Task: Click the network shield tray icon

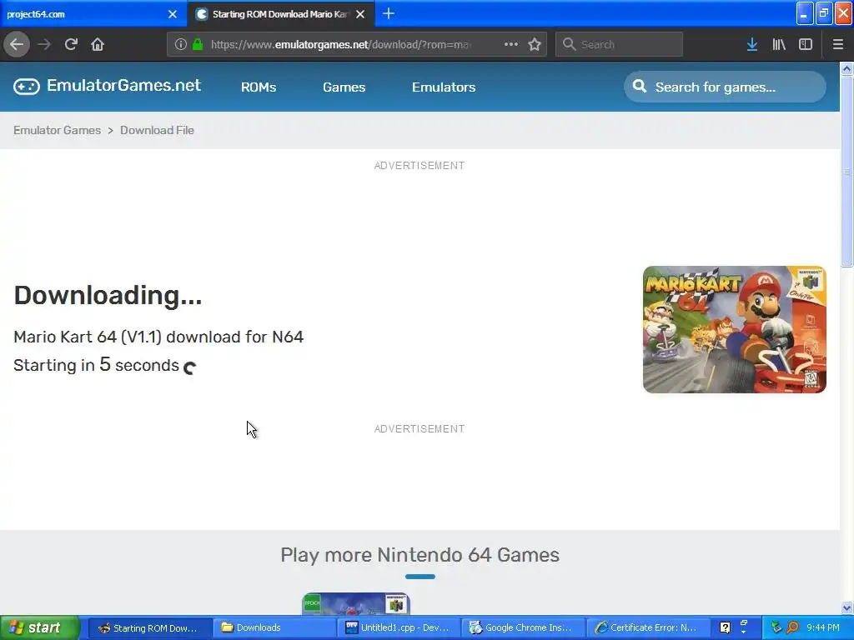Action: click(x=776, y=627)
